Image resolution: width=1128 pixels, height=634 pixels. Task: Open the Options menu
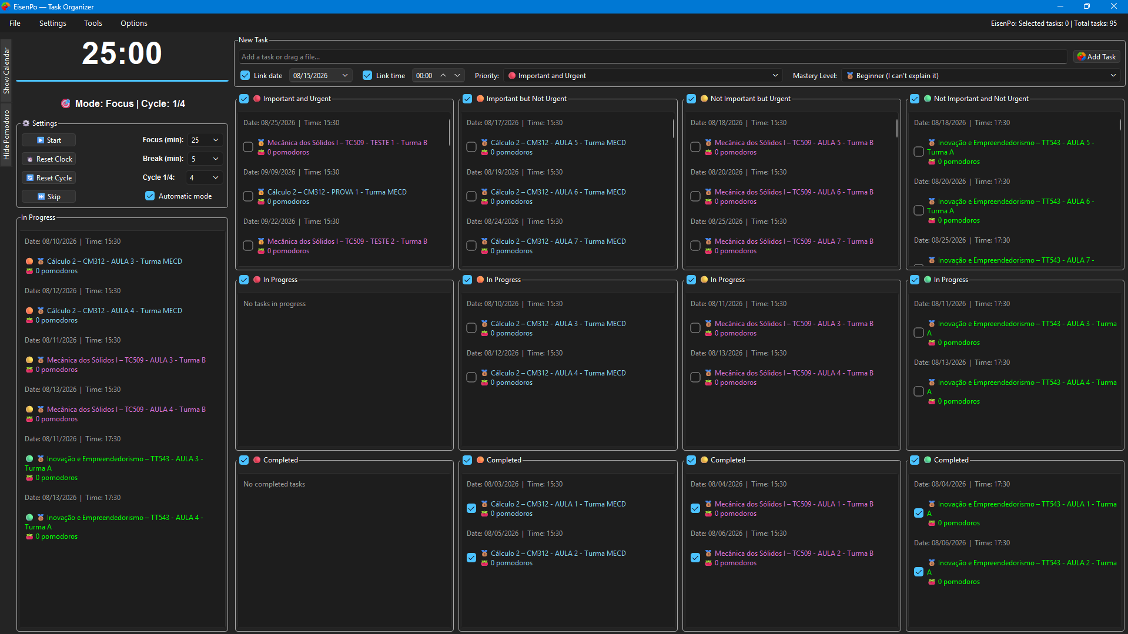pos(134,24)
